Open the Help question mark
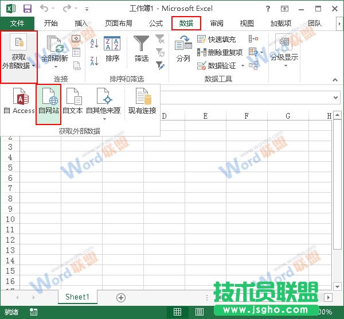This screenshot has height=319, width=344. pos(268,9)
